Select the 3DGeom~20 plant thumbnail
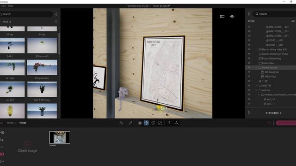 coord(42,46)
